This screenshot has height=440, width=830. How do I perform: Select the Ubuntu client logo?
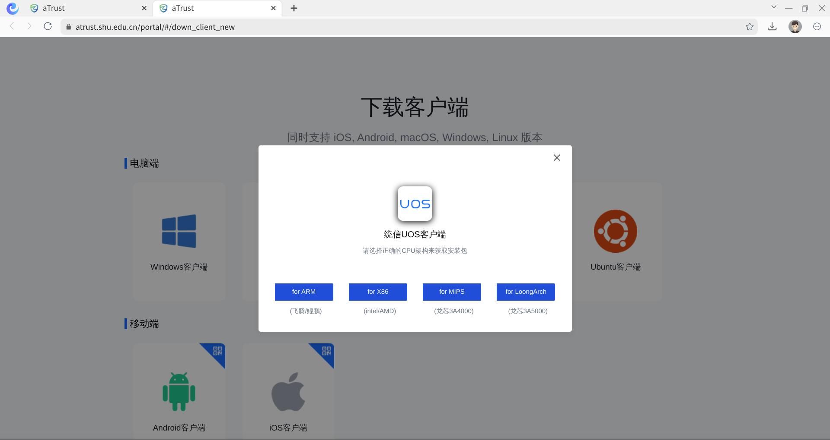[616, 231]
